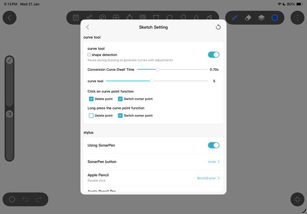307x214 pixels.
Task: Check long press Delete point checkbox
Action: tap(91, 116)
